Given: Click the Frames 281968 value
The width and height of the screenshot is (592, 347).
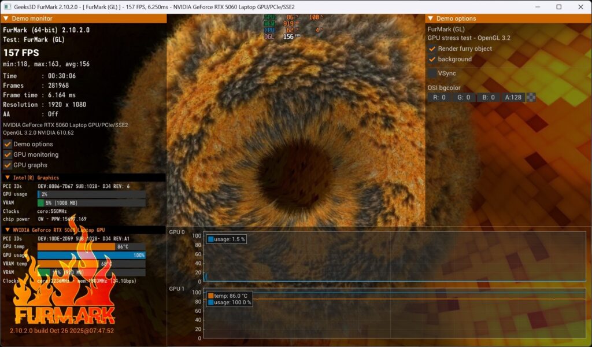Looking at the screenshot, I should coord(58,86).
